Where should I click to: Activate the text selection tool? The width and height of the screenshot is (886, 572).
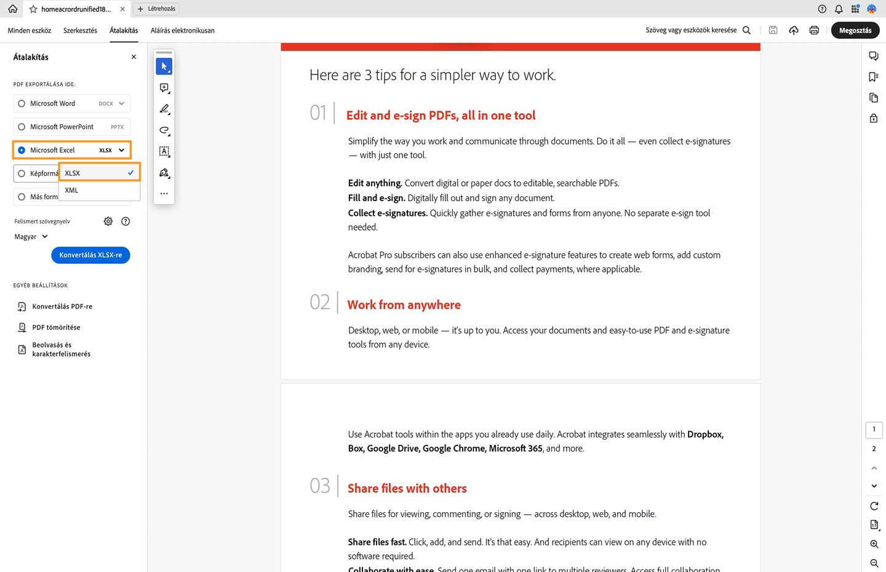point(164,151)
